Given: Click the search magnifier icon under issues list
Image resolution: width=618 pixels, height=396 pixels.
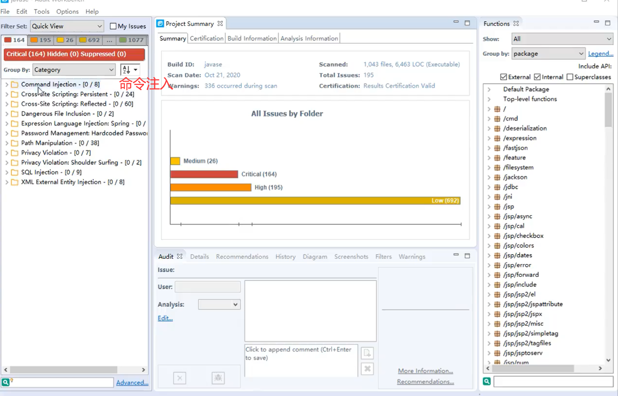Looking at the screenshot, I should coord(5,382).
